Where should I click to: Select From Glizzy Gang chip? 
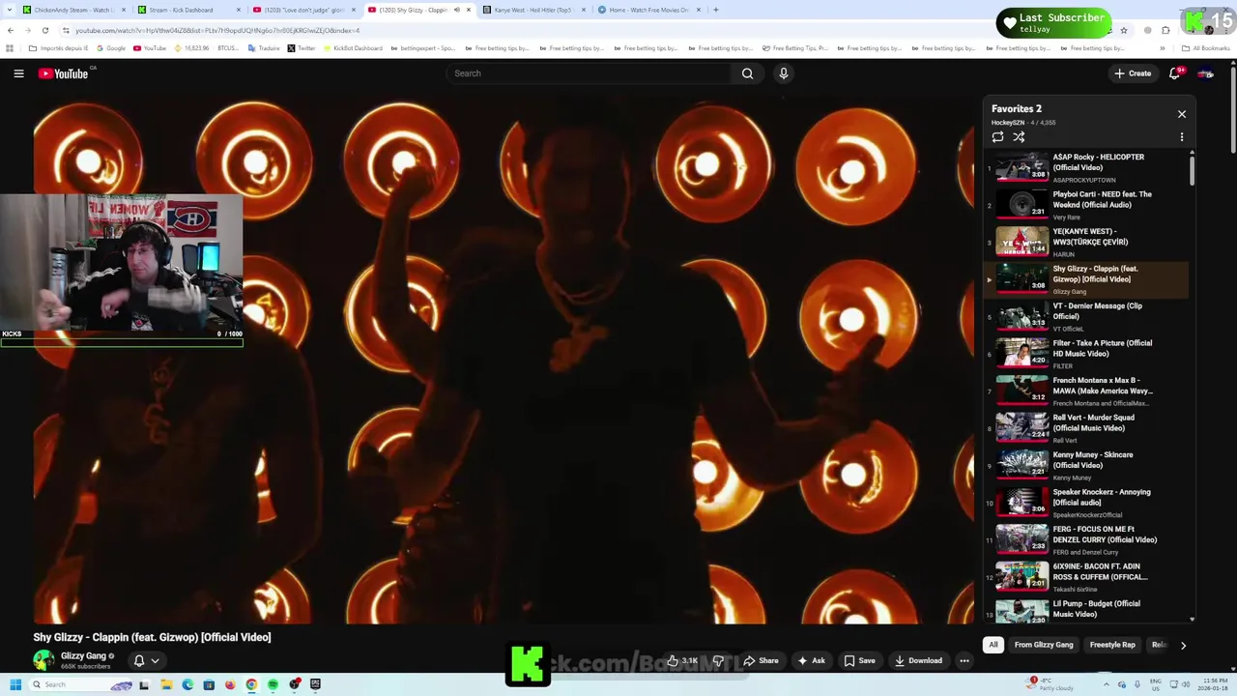point(1044,645)
